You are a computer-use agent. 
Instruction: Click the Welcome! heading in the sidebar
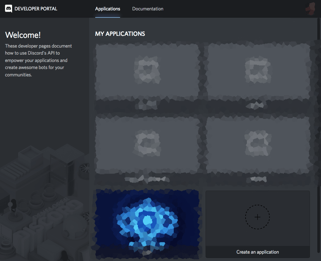point(23,35)
